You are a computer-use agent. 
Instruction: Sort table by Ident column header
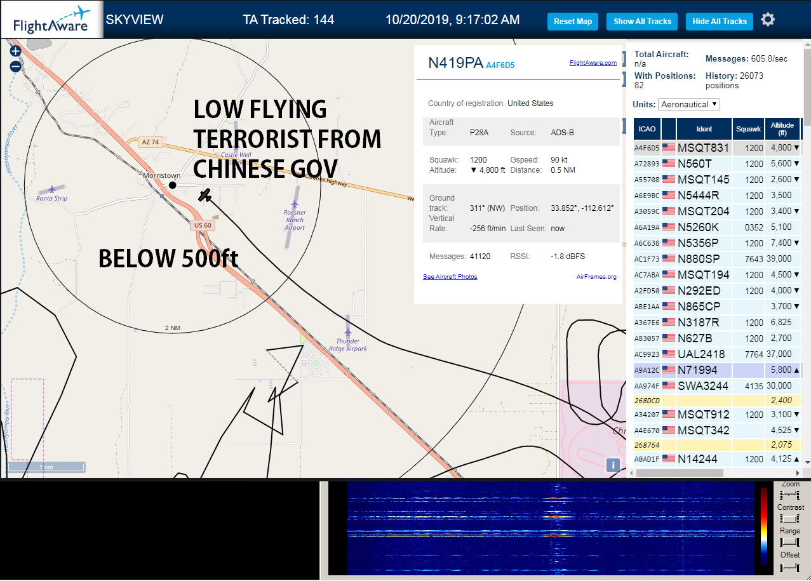pyautogui.click(x=704, y=129)
